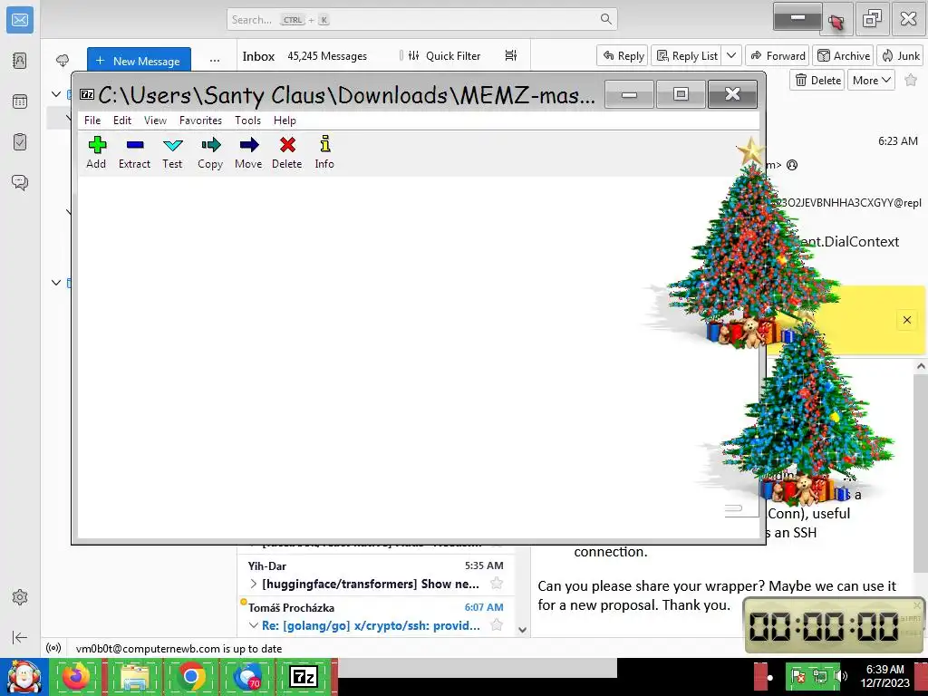The width and height of the screenshot is (928, 696).
Task: Click the Info icon in 7-Zip toolbar
Action: pos(324,152)
